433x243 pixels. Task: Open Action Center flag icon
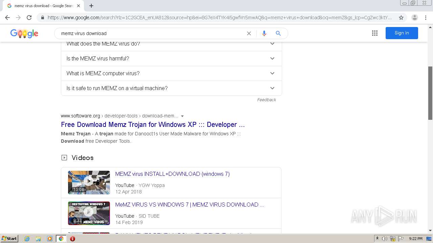coord(401,239)
